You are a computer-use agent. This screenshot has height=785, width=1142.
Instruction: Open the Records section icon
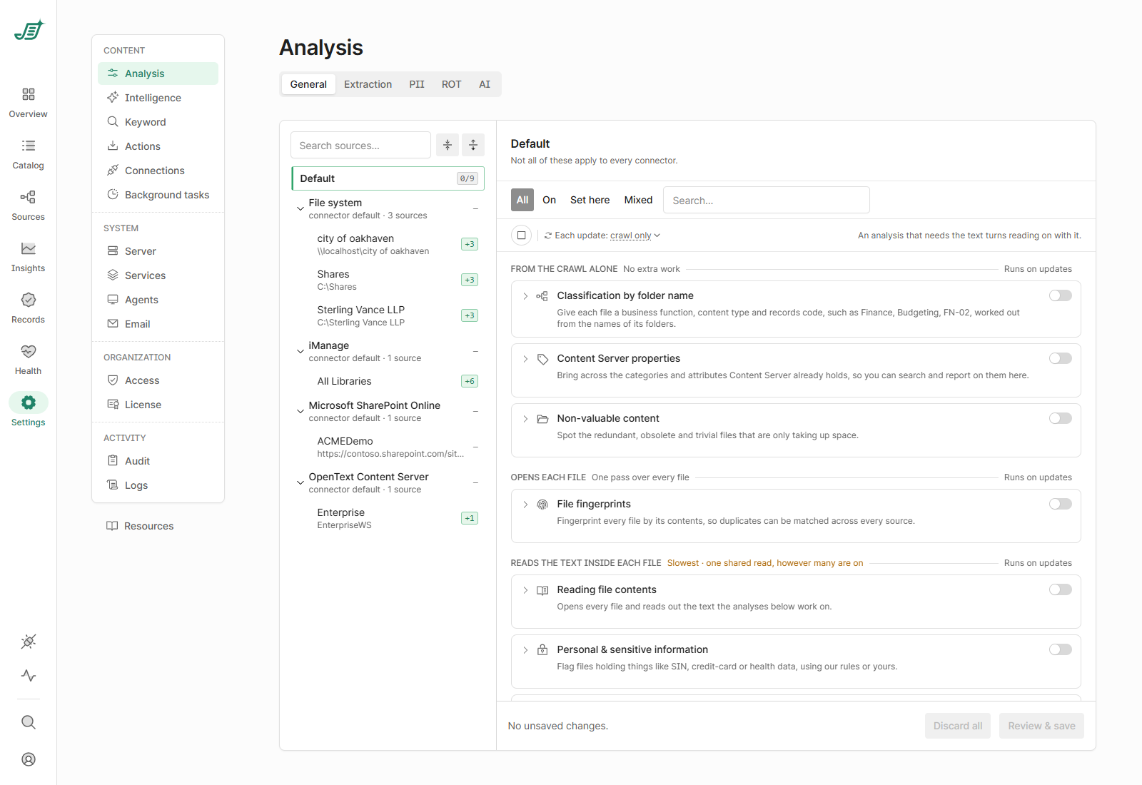[x=29, y=300]
